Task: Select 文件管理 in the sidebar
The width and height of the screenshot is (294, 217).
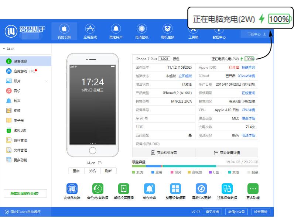Action: pos(20,150)
